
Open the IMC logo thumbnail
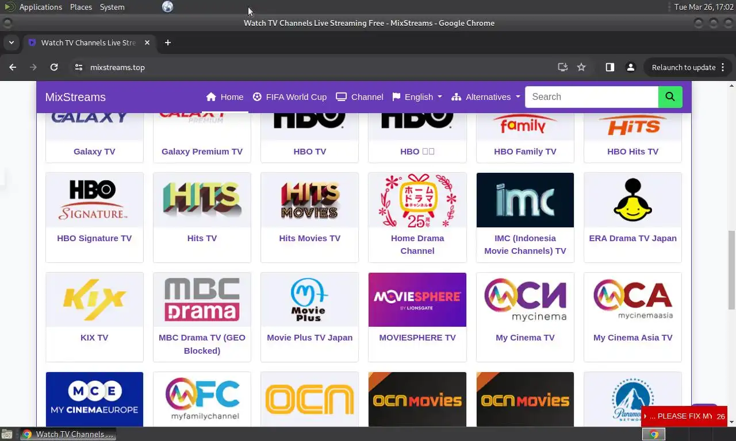(x=525, y=200)
